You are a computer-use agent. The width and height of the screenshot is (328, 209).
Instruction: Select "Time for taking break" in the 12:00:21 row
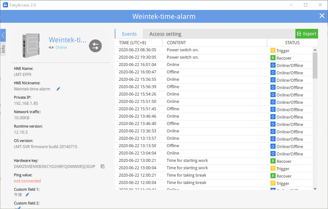click(x=186, y=175)
